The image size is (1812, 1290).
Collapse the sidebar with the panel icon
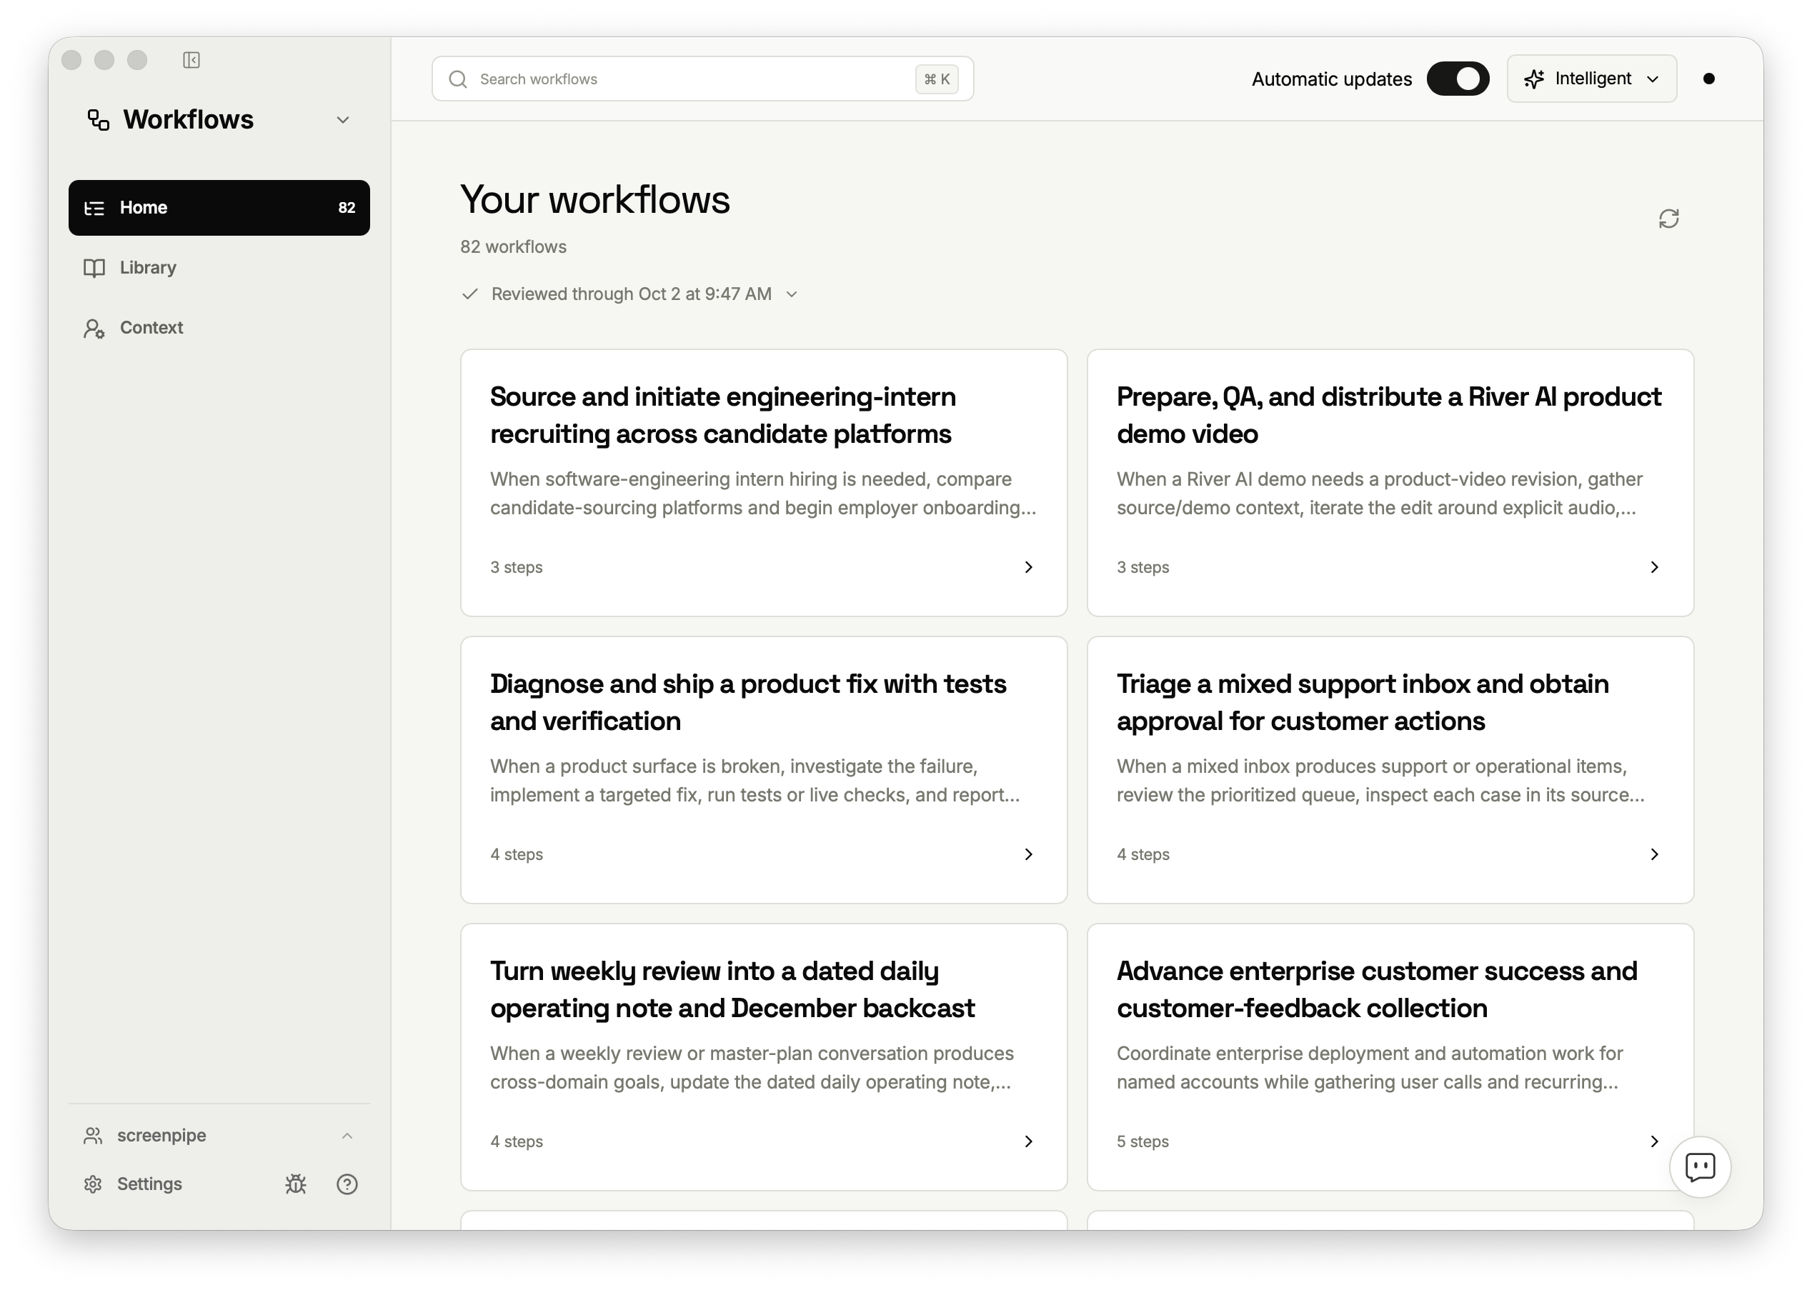pyautogui.click(x=191, y=61)
